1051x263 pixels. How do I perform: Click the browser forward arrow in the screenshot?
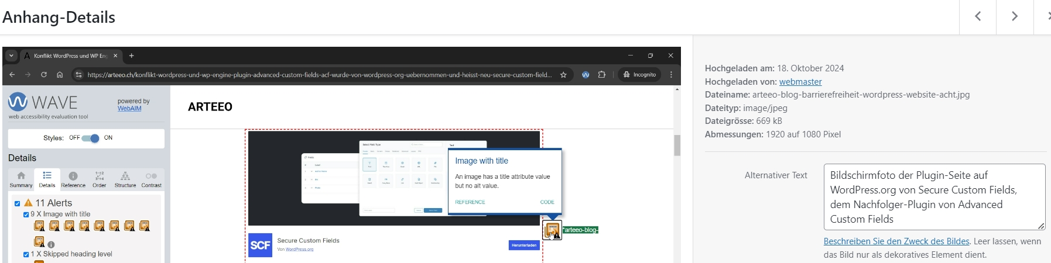coord(28,75)
